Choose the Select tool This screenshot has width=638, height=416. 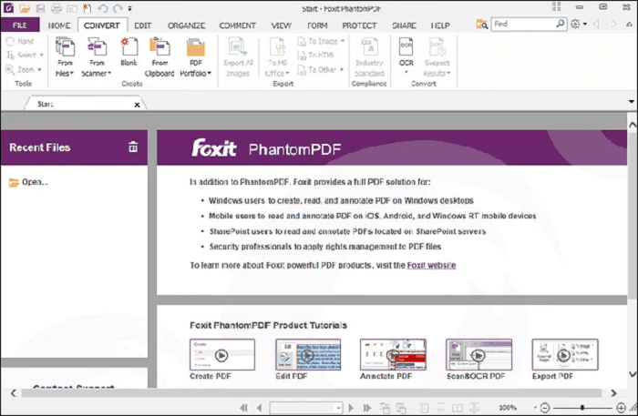(25, 55)
